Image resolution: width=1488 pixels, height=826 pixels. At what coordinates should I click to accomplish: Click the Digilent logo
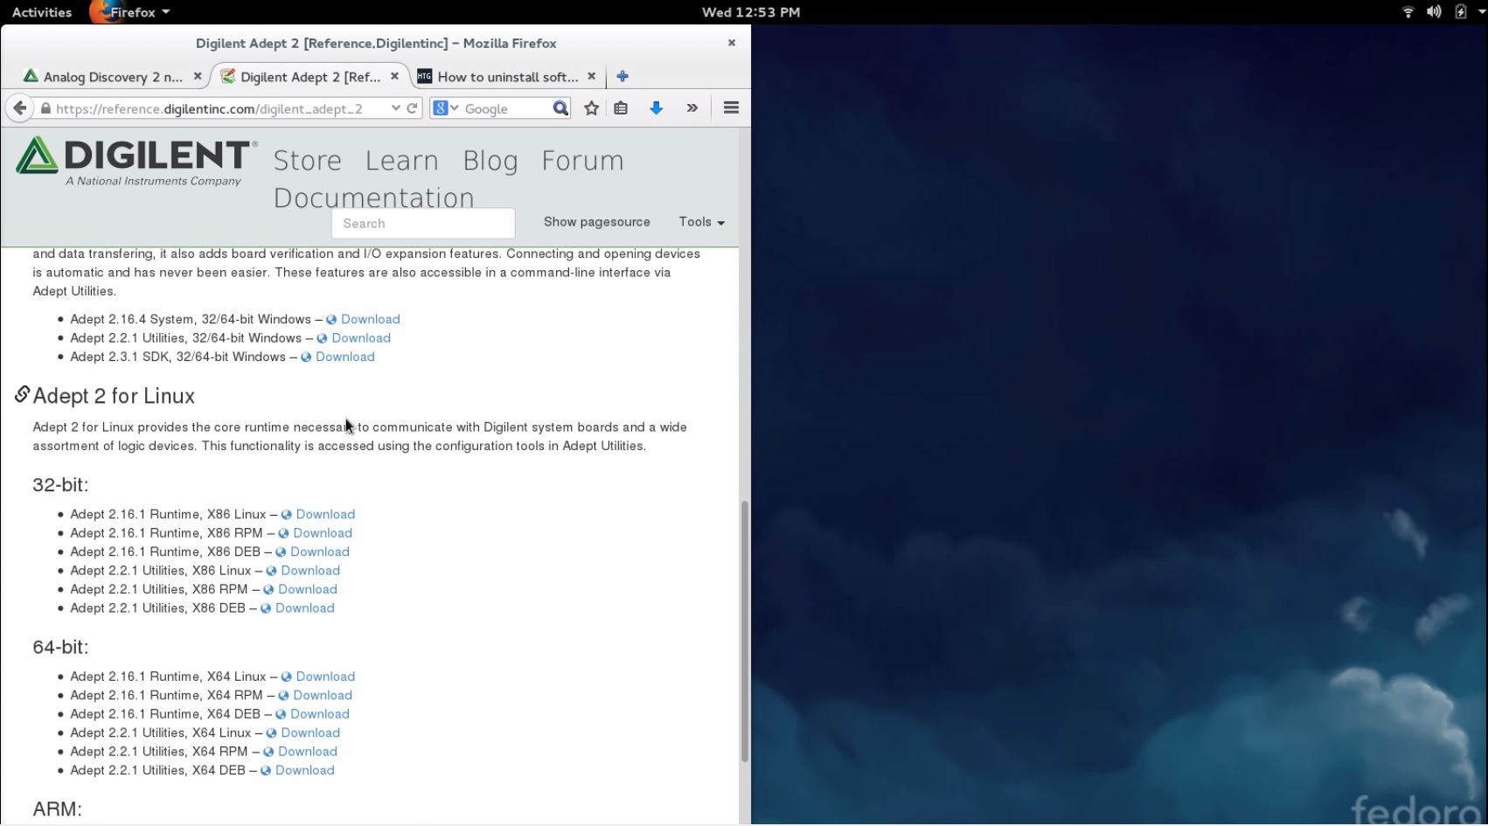tap(136, 161)
